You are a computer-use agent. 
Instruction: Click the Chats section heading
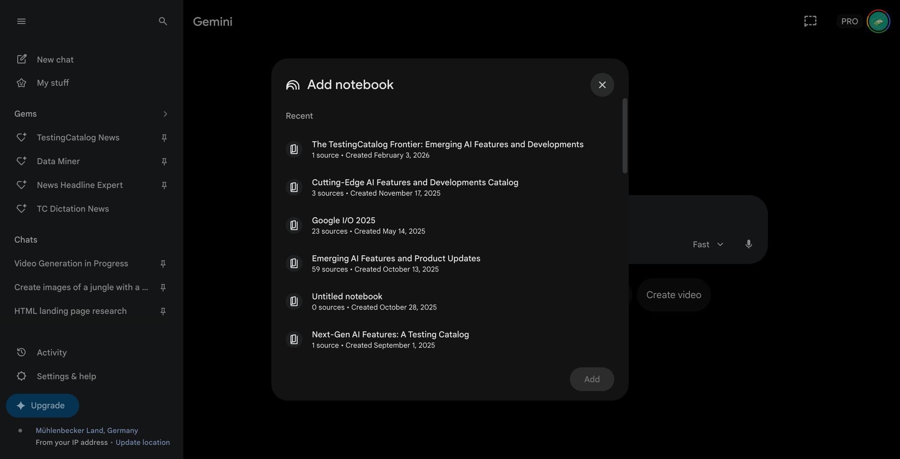(26, 240)
